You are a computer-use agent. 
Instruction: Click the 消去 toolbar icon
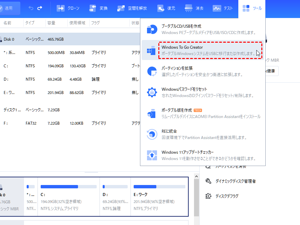(194, 8)
